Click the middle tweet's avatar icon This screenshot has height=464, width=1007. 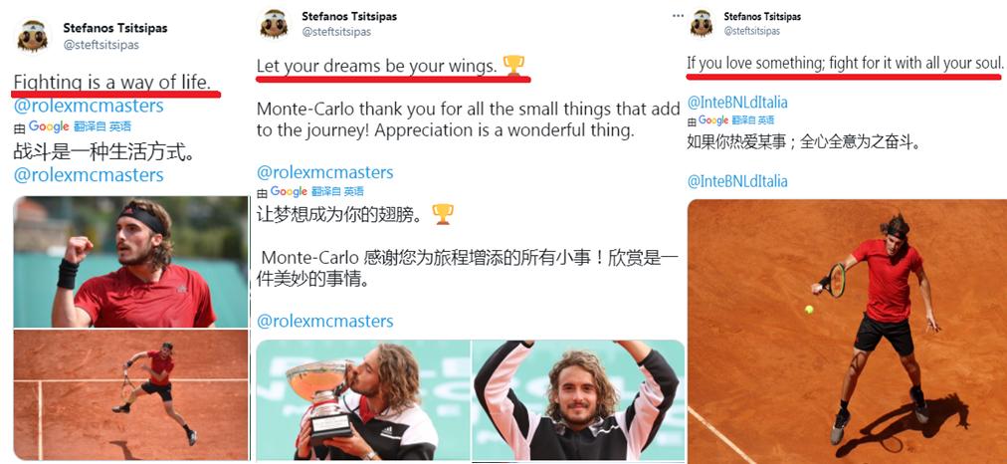point(273,24)
